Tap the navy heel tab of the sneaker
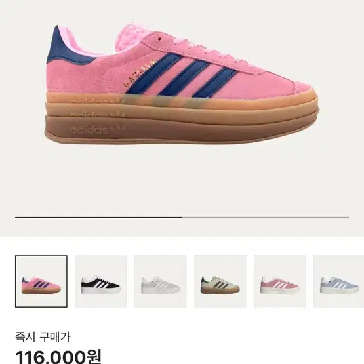 pos(66,47)
